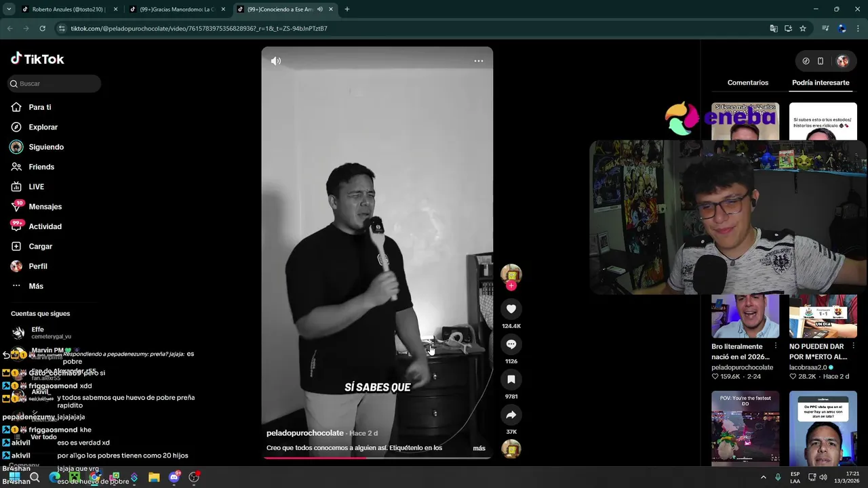The height and width of the screenshot is (488, 868).
Task: Show hidden tray icons chevron
Action: pos(763,477)
